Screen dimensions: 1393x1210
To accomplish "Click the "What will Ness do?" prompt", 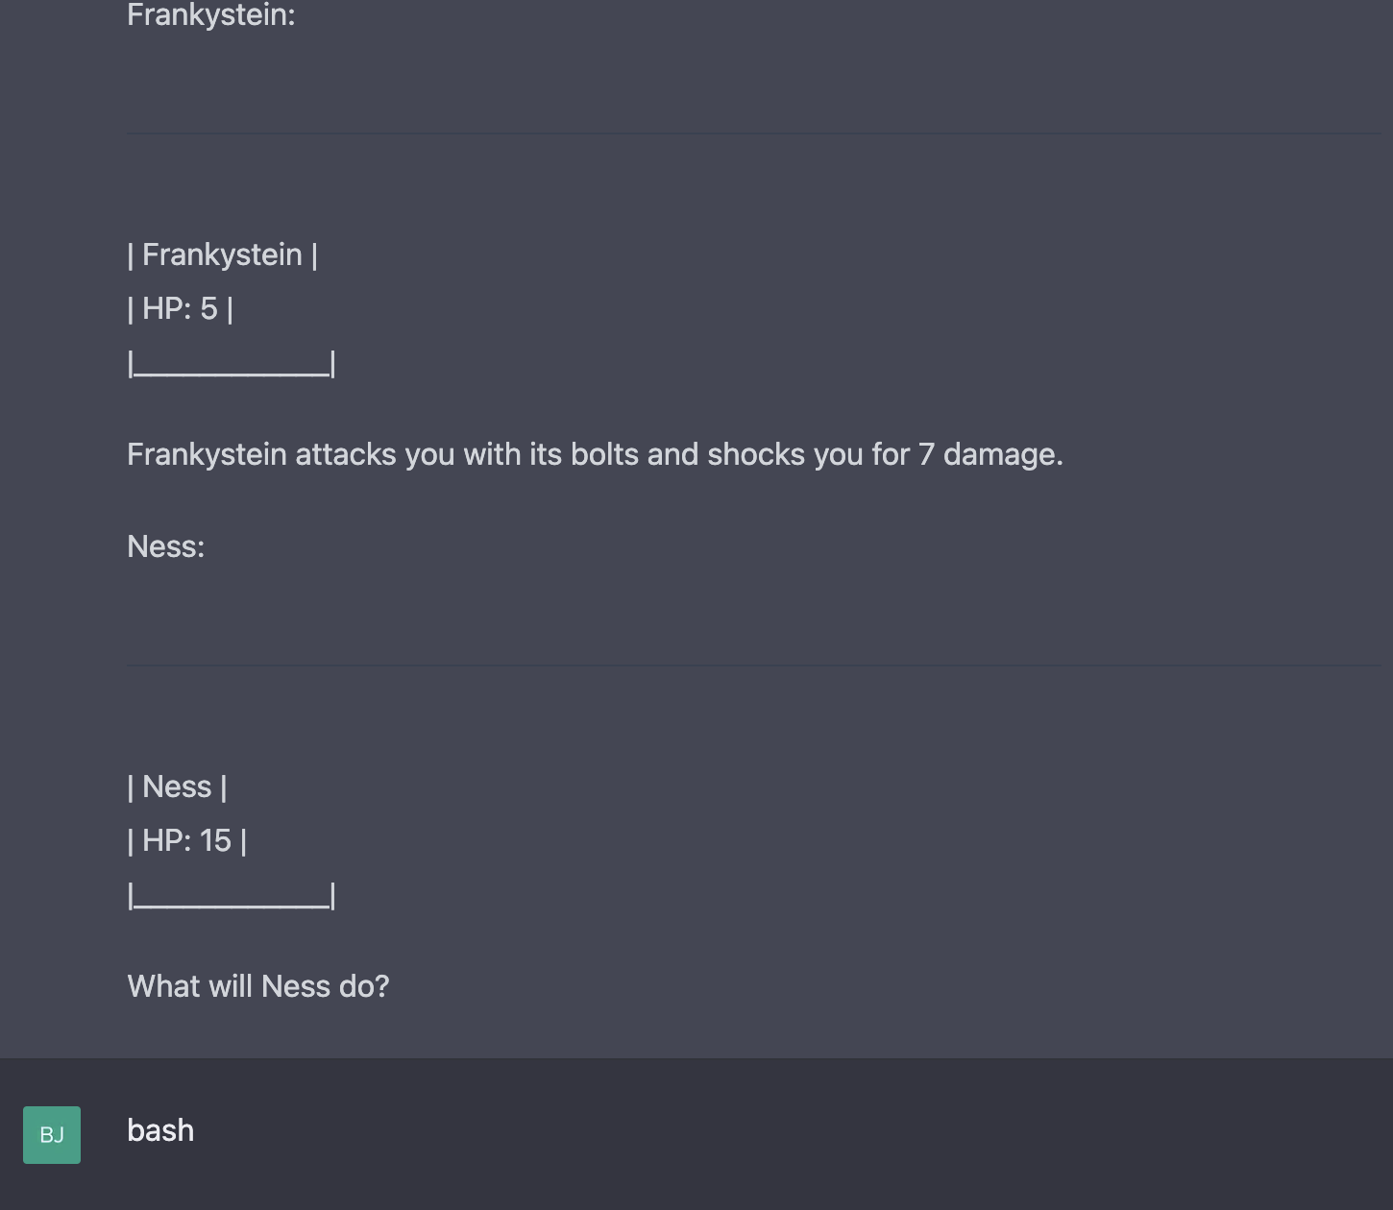I will (x=258, y=986).
